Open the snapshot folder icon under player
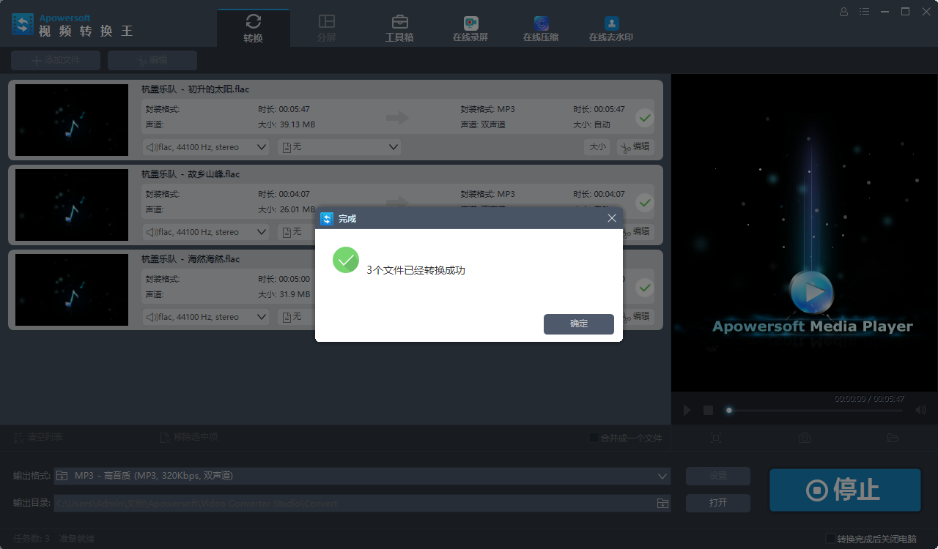The width and height of the screenshot is (938, 549). [893, 438]
